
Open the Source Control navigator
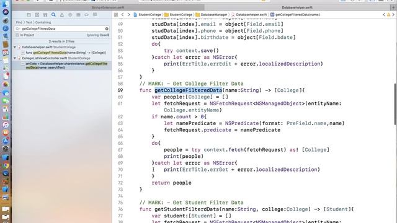[37, 15]
